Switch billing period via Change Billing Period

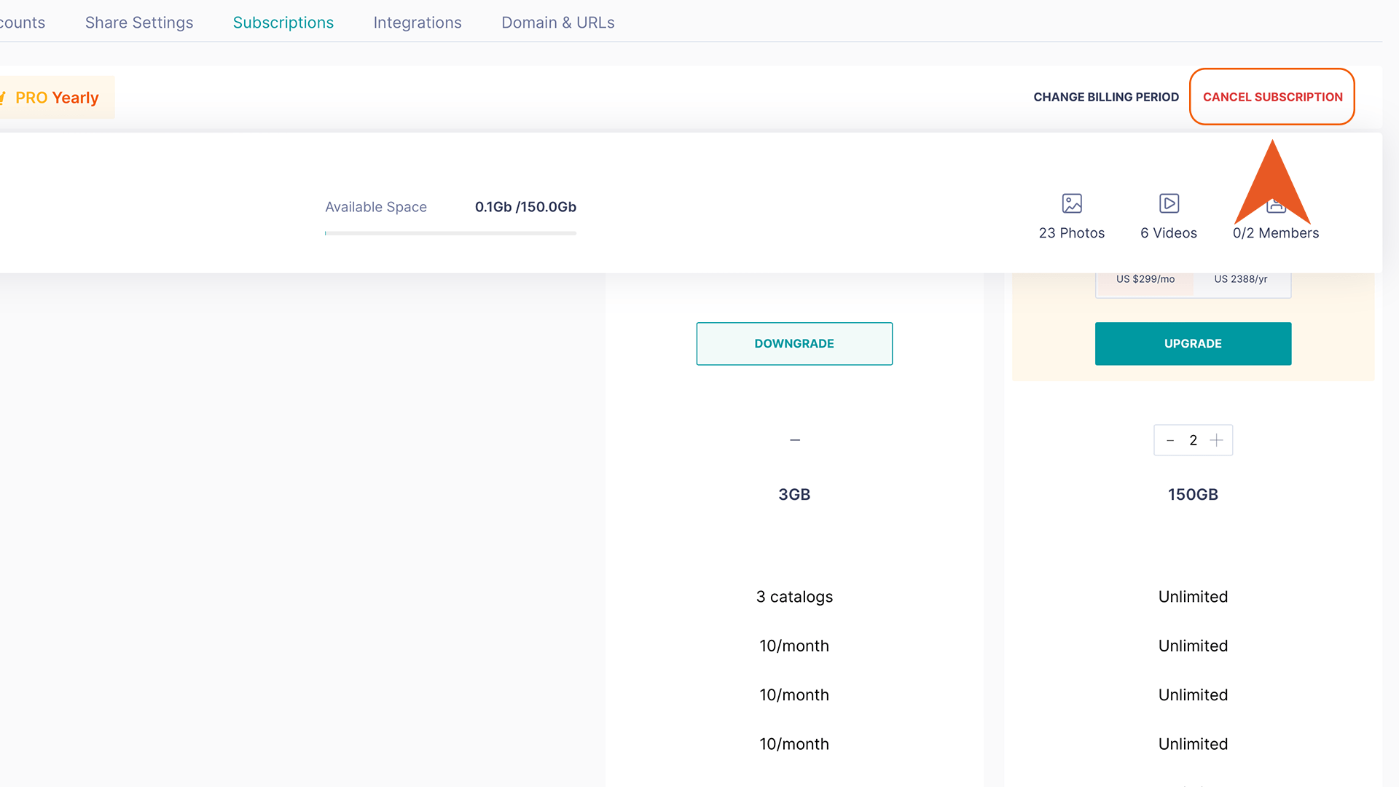(x=1106, y=96)
